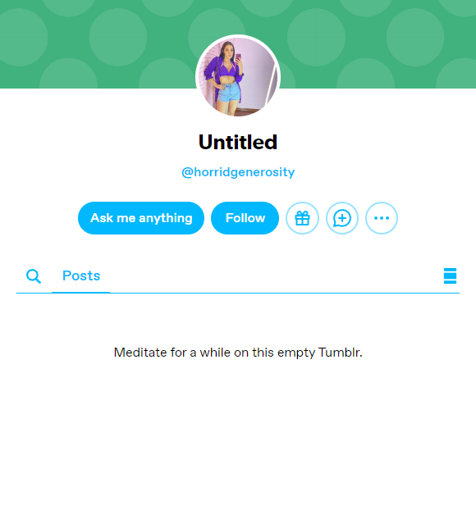
Task: Click the Ask me anything button
Action: (x=141, y=218)
